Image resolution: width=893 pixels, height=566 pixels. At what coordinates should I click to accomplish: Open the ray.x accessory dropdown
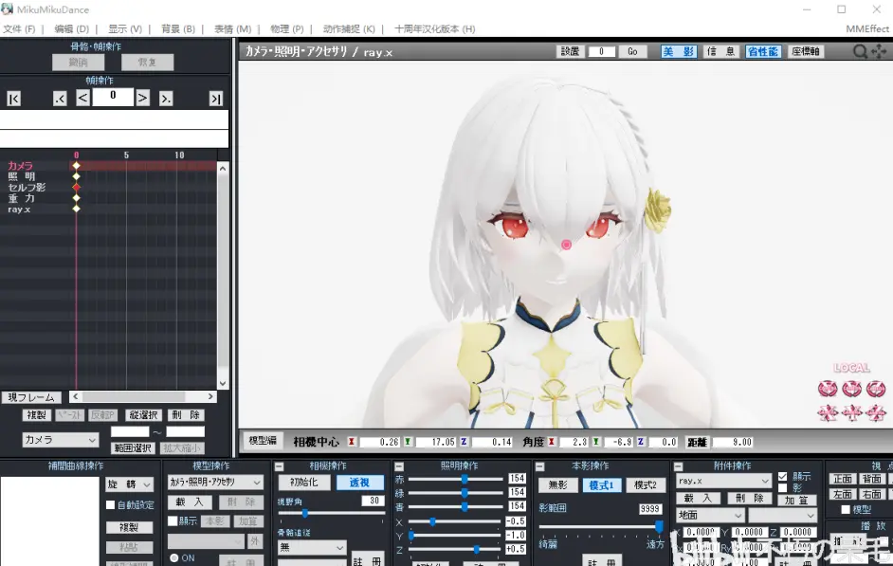pos(723,481)
